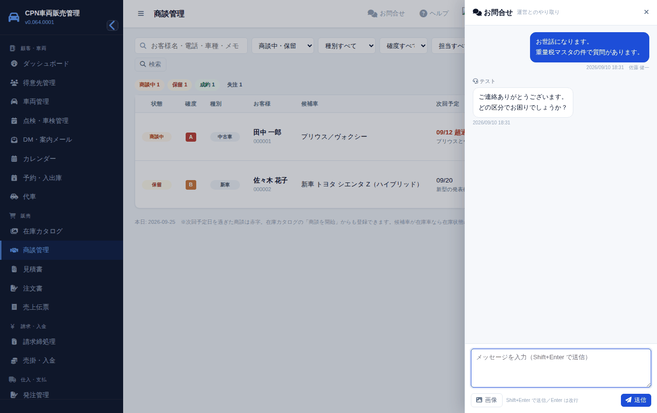Click the 注文書 signature icon

[x=14, y=288]
